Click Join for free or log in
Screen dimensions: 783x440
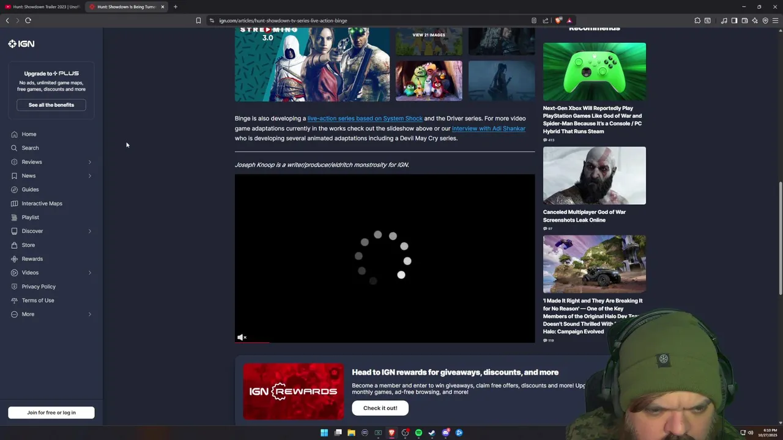(x=51, y=413)
